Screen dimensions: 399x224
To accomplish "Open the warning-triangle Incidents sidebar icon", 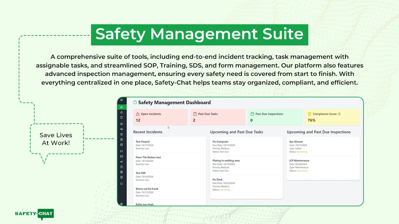I will [122, 112].
